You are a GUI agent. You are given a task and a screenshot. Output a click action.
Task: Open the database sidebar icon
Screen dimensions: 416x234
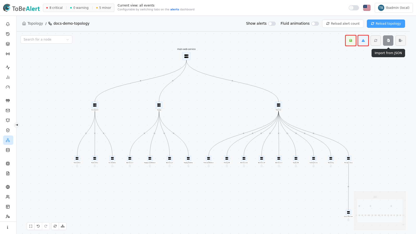pyautogui.click(x=8, y=150)
